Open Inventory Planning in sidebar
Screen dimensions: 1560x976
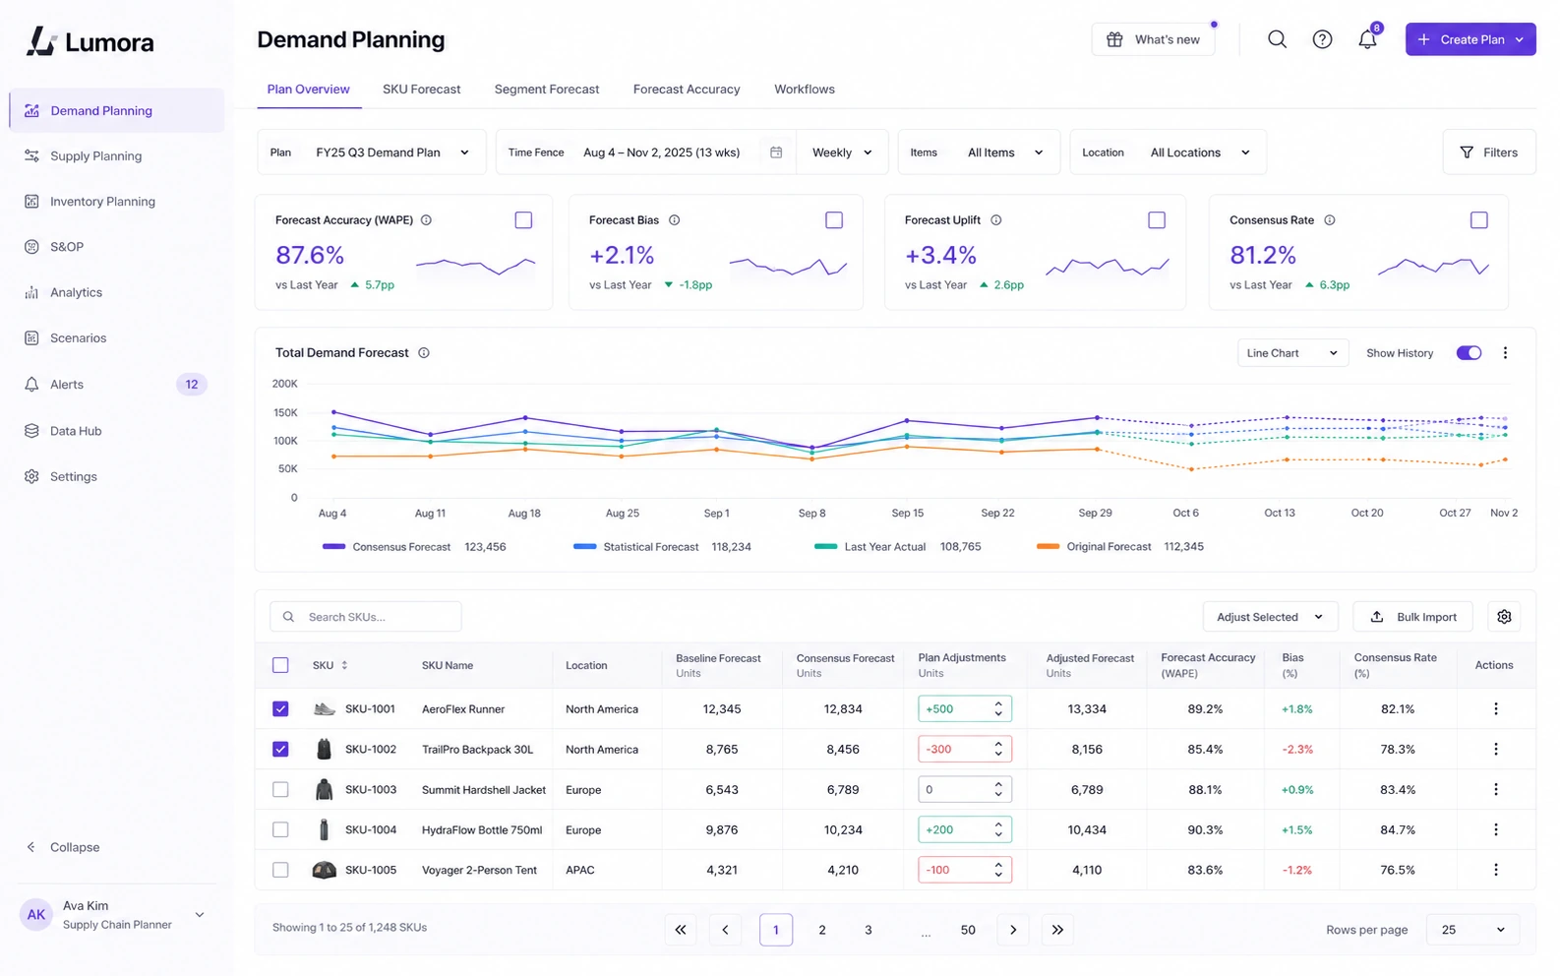[117, 202]
